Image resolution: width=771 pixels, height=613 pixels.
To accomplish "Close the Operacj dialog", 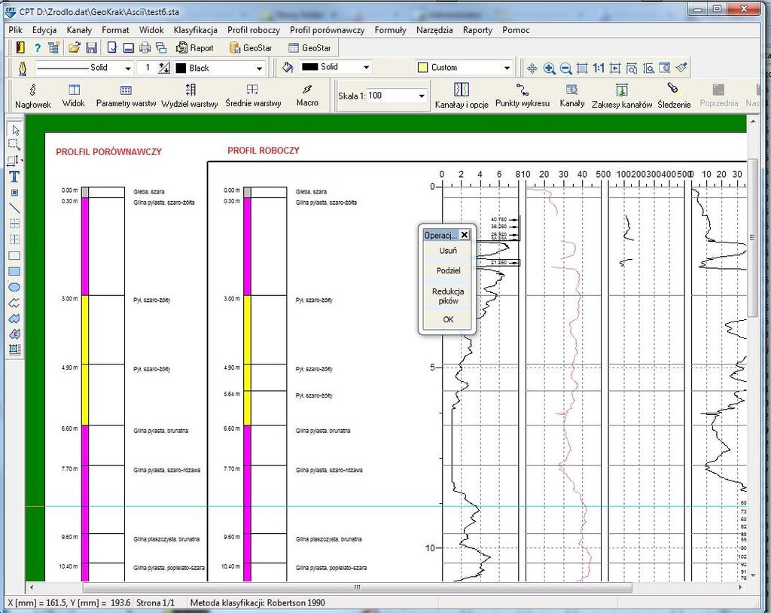I will 464,235.
